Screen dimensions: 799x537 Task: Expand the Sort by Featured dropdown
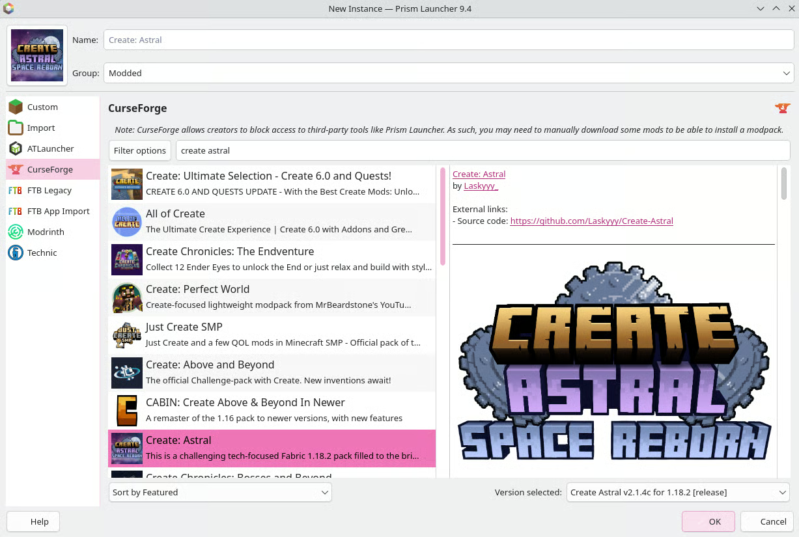[x=220, y=492]
